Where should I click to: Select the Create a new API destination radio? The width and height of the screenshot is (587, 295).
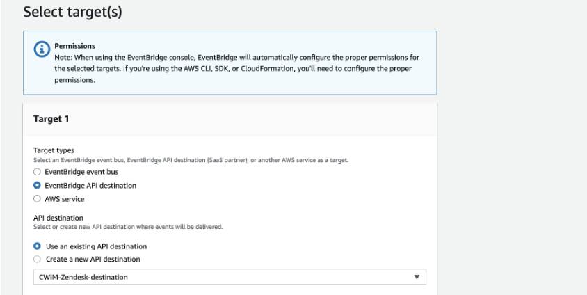(37, 260)
